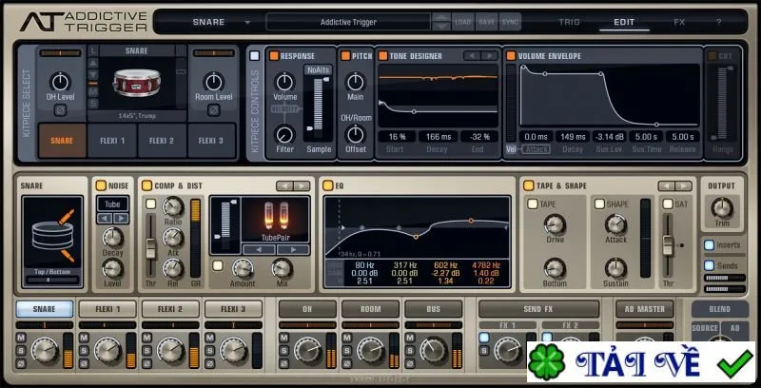Go to next Comp & Dist preset
Viewport: 761px width, 388px height.
(302, 185)
